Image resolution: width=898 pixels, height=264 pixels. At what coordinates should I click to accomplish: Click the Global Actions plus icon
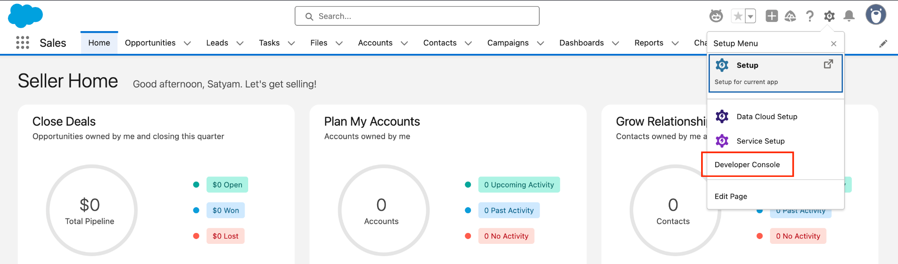(772, 16)
